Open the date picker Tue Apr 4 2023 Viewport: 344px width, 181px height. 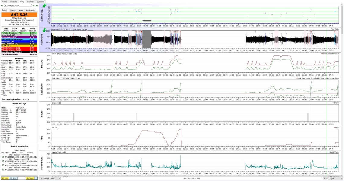[18, 5]
